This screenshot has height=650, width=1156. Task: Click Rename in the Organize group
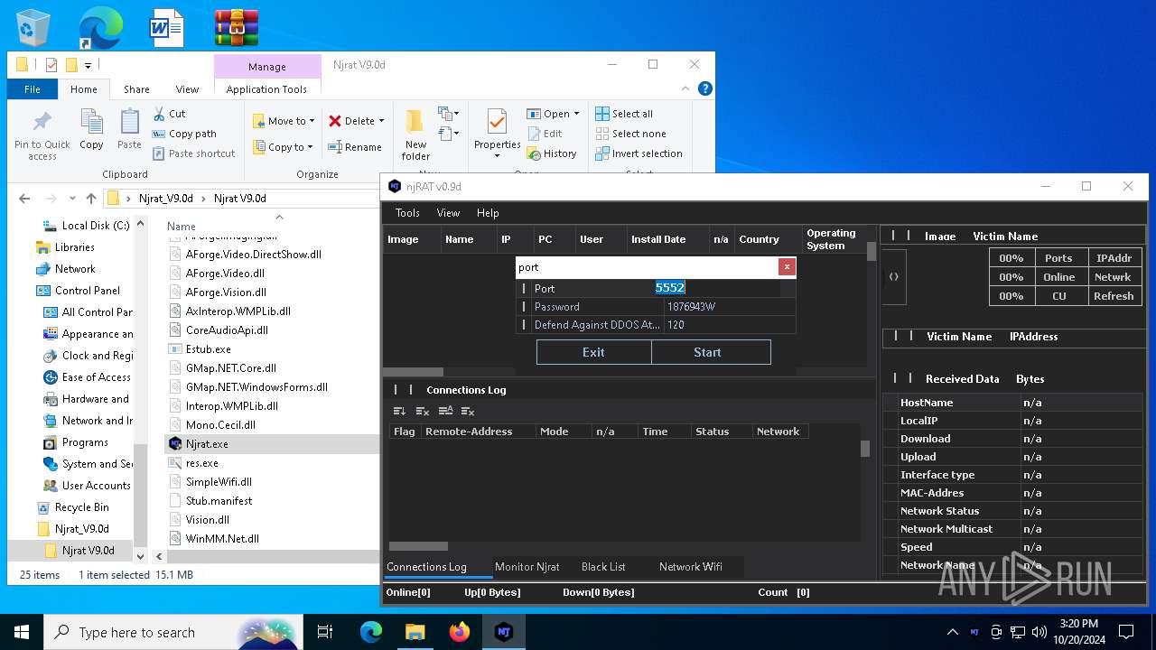(354, 147)
